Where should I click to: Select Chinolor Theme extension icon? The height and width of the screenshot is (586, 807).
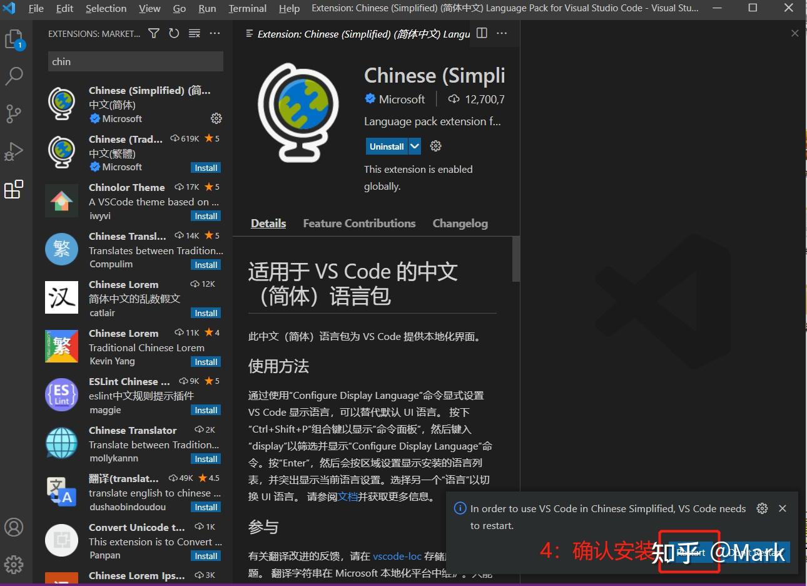point(61,200)
